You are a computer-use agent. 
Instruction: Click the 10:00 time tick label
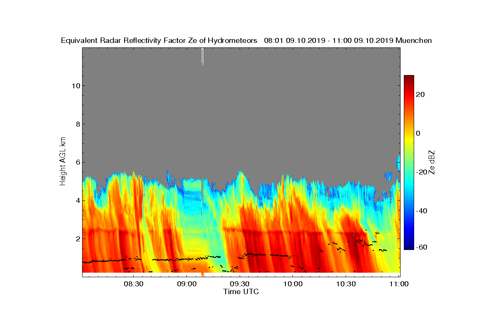tap(293, 284)
